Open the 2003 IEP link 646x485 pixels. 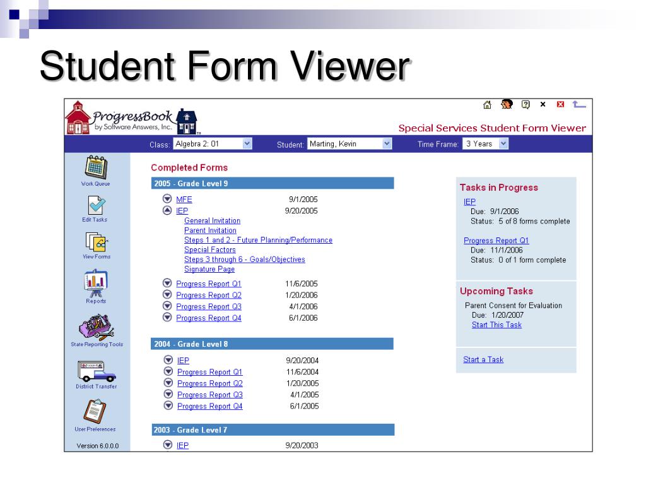[182, 445]
